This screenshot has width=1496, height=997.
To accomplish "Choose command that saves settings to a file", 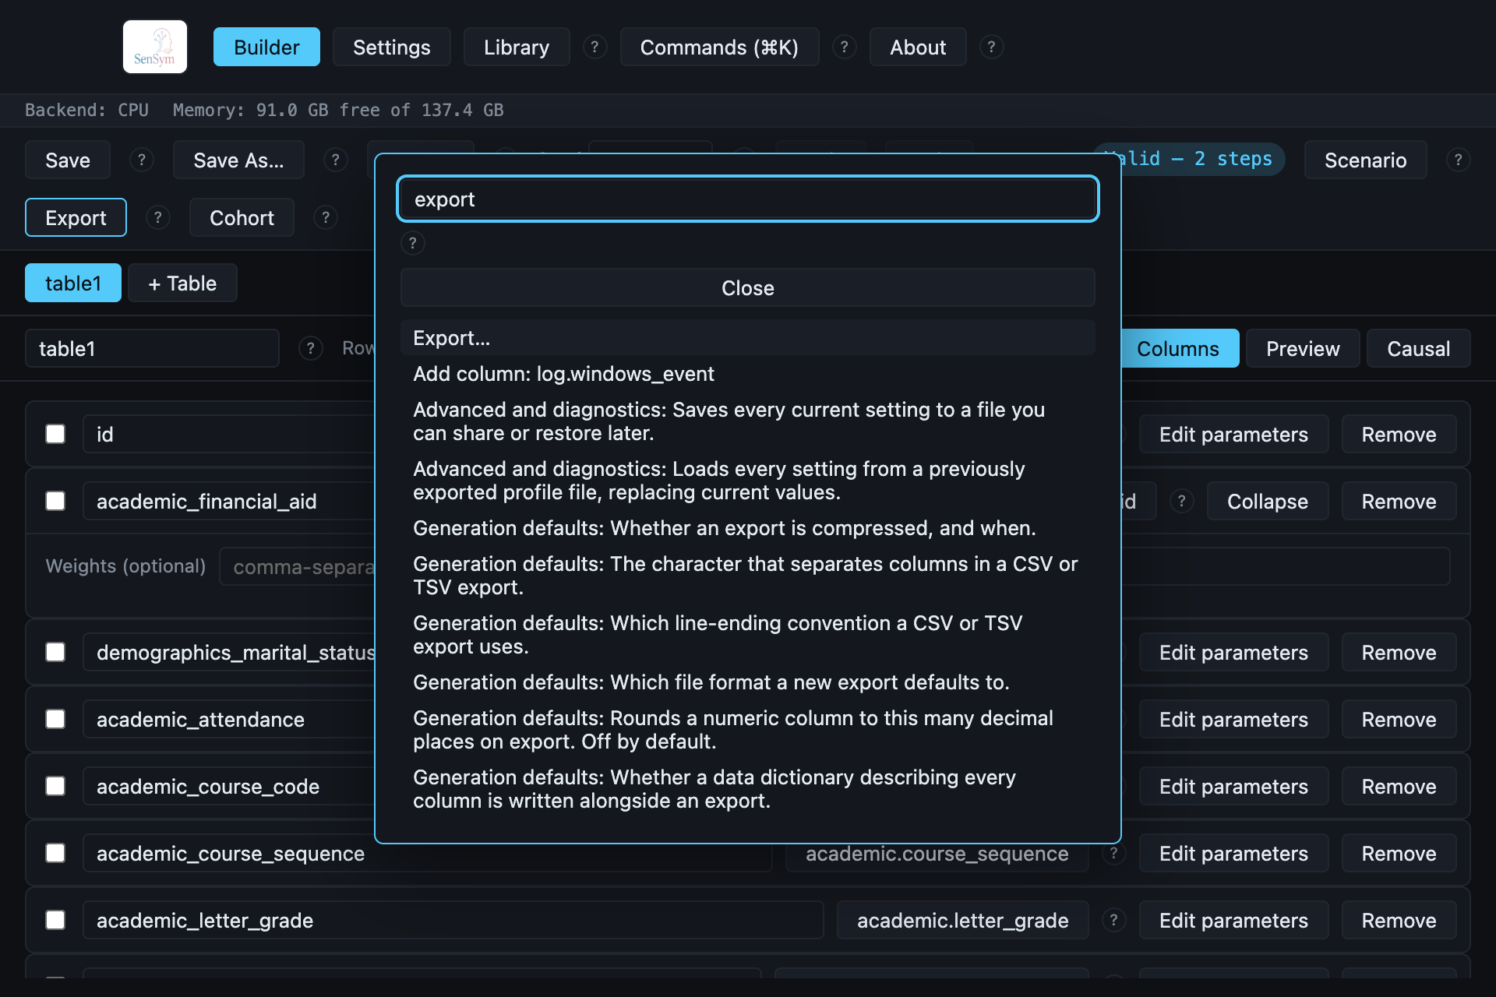I will [747, 421].
